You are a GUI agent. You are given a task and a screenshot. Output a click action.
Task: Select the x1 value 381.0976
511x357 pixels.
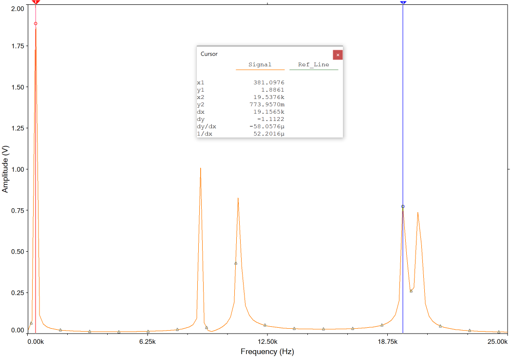coord(268,82)
